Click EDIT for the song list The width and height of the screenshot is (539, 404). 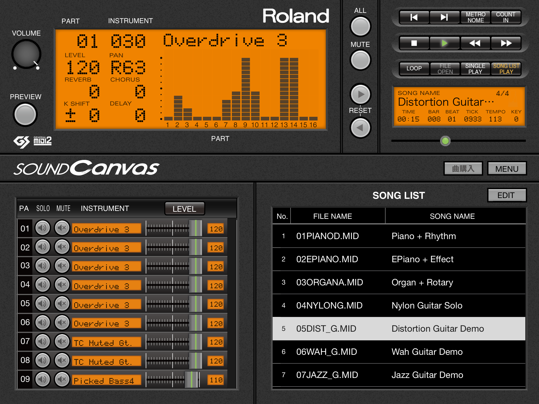tap(507, 195)
